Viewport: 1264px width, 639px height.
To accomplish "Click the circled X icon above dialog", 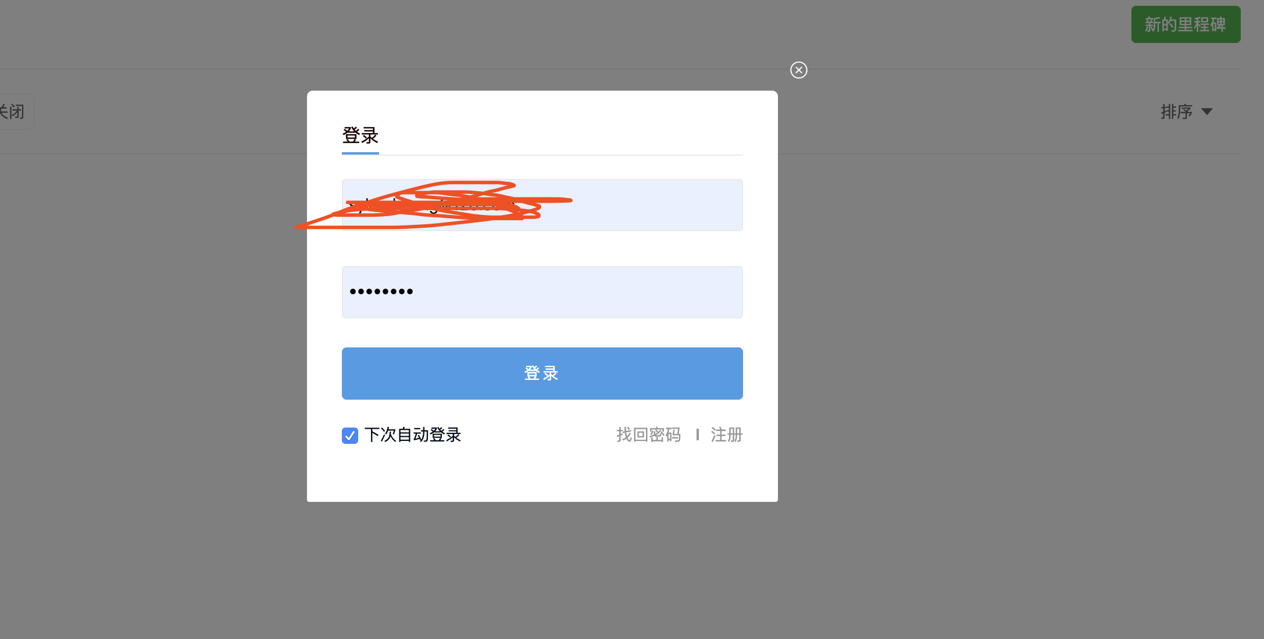I will [799, 70].
